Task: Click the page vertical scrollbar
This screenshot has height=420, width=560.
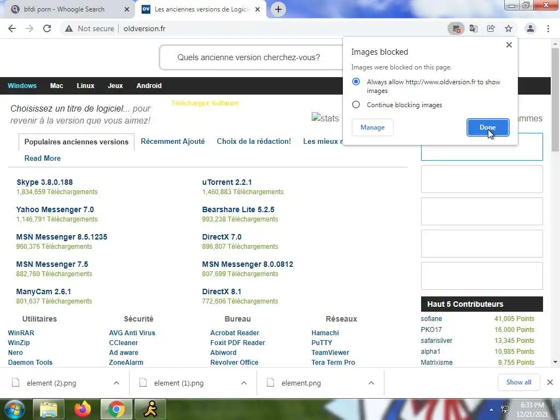Action: (x=555, y=100)
